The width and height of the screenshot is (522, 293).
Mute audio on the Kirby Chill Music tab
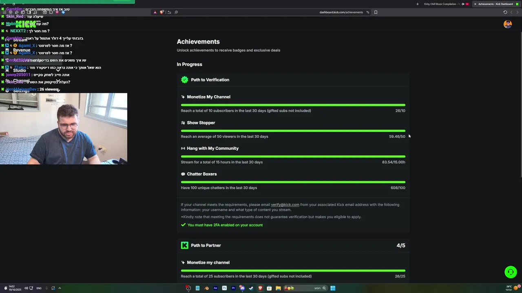[463, 4]
